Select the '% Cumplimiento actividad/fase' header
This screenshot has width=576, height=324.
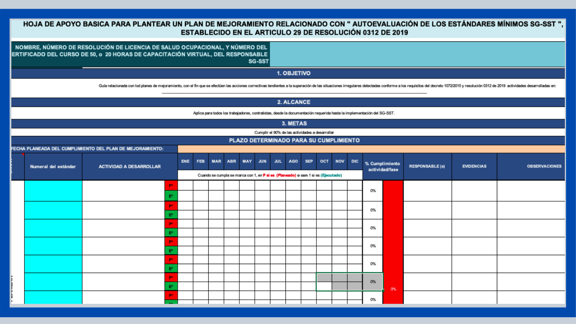pos(382,166)
